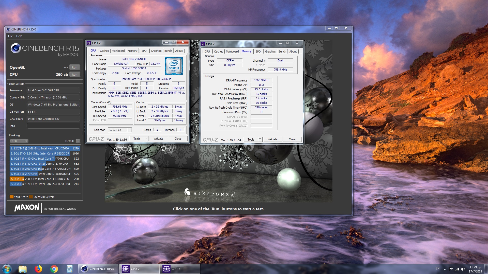This screenshot has width=488, height=274.
Task: Click the Cinebench R15 logo sphere
Action: click(x=16, y=48)
